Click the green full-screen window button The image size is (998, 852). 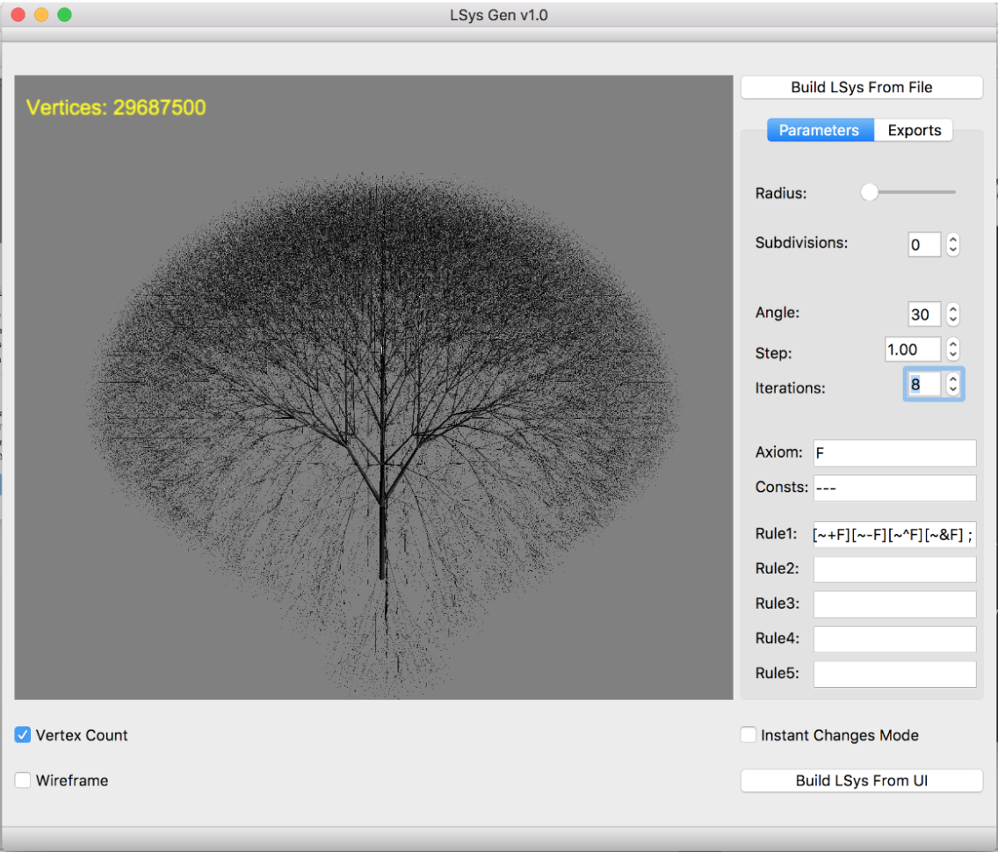tap(64, 15)
